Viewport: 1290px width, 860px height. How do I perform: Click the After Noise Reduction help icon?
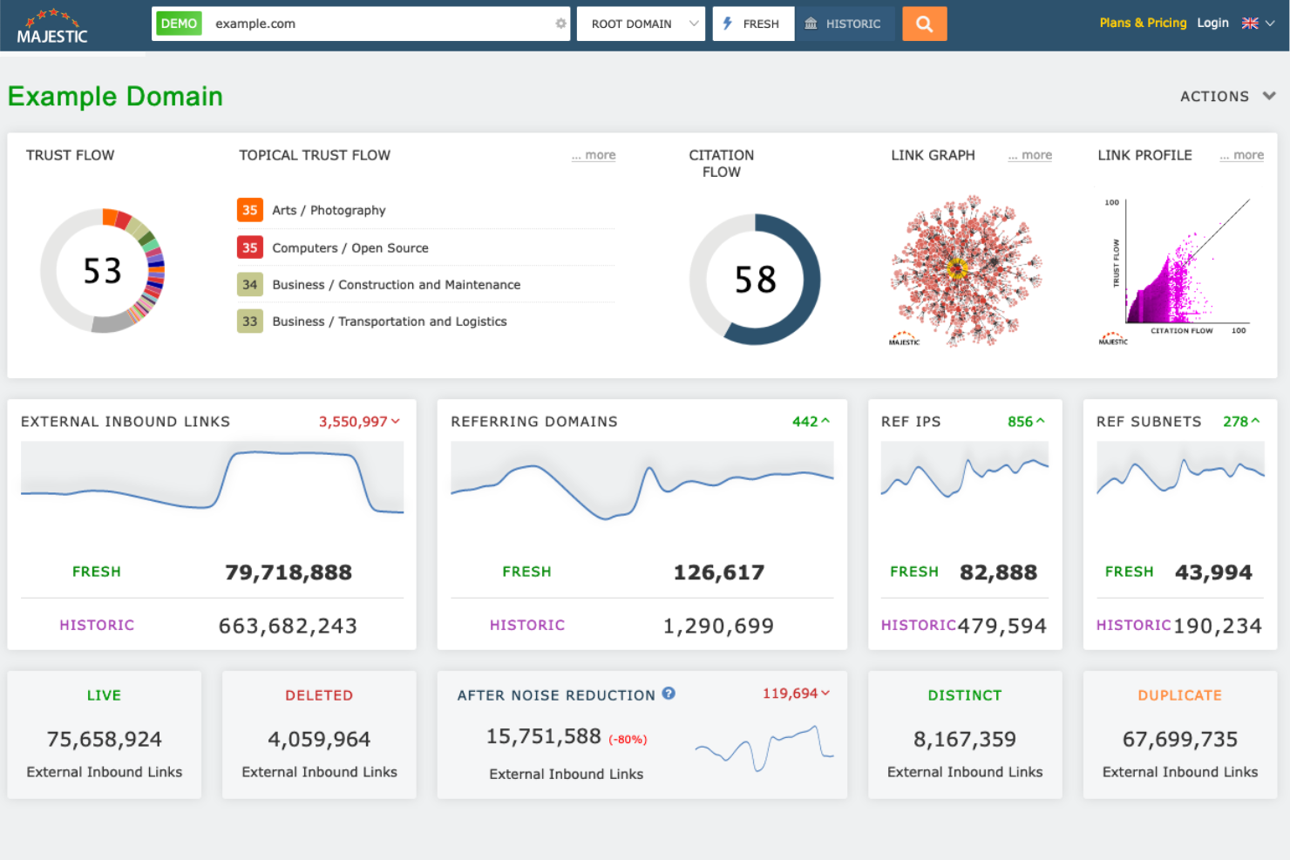(668, 694)
